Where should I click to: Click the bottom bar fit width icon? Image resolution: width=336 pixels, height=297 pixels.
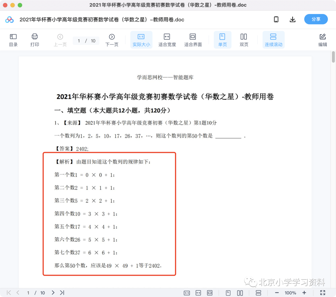click(x=198, y=293)
